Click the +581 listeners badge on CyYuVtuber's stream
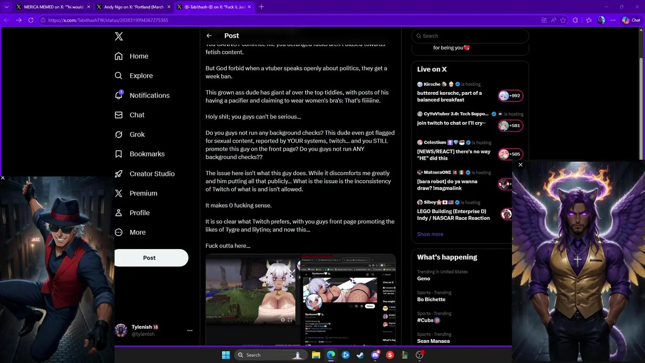Viewport: 645px width, 363px height. [510, 126]
